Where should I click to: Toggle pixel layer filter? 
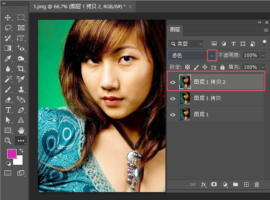214,44
